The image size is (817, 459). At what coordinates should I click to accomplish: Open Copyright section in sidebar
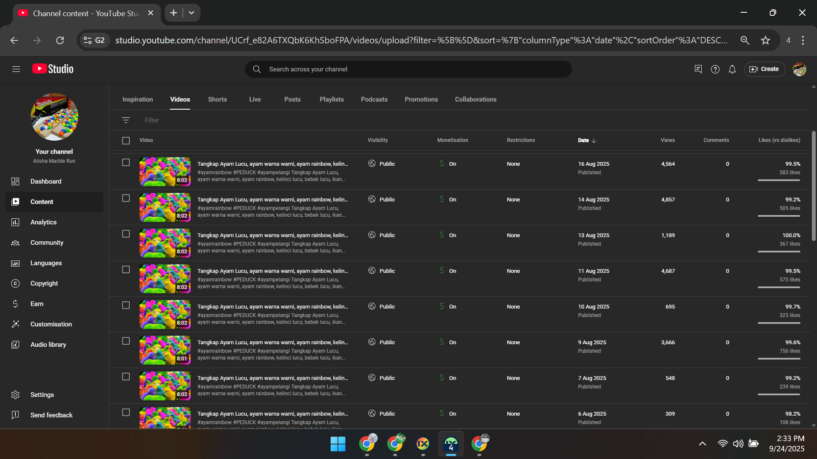[x=44, y=284]
